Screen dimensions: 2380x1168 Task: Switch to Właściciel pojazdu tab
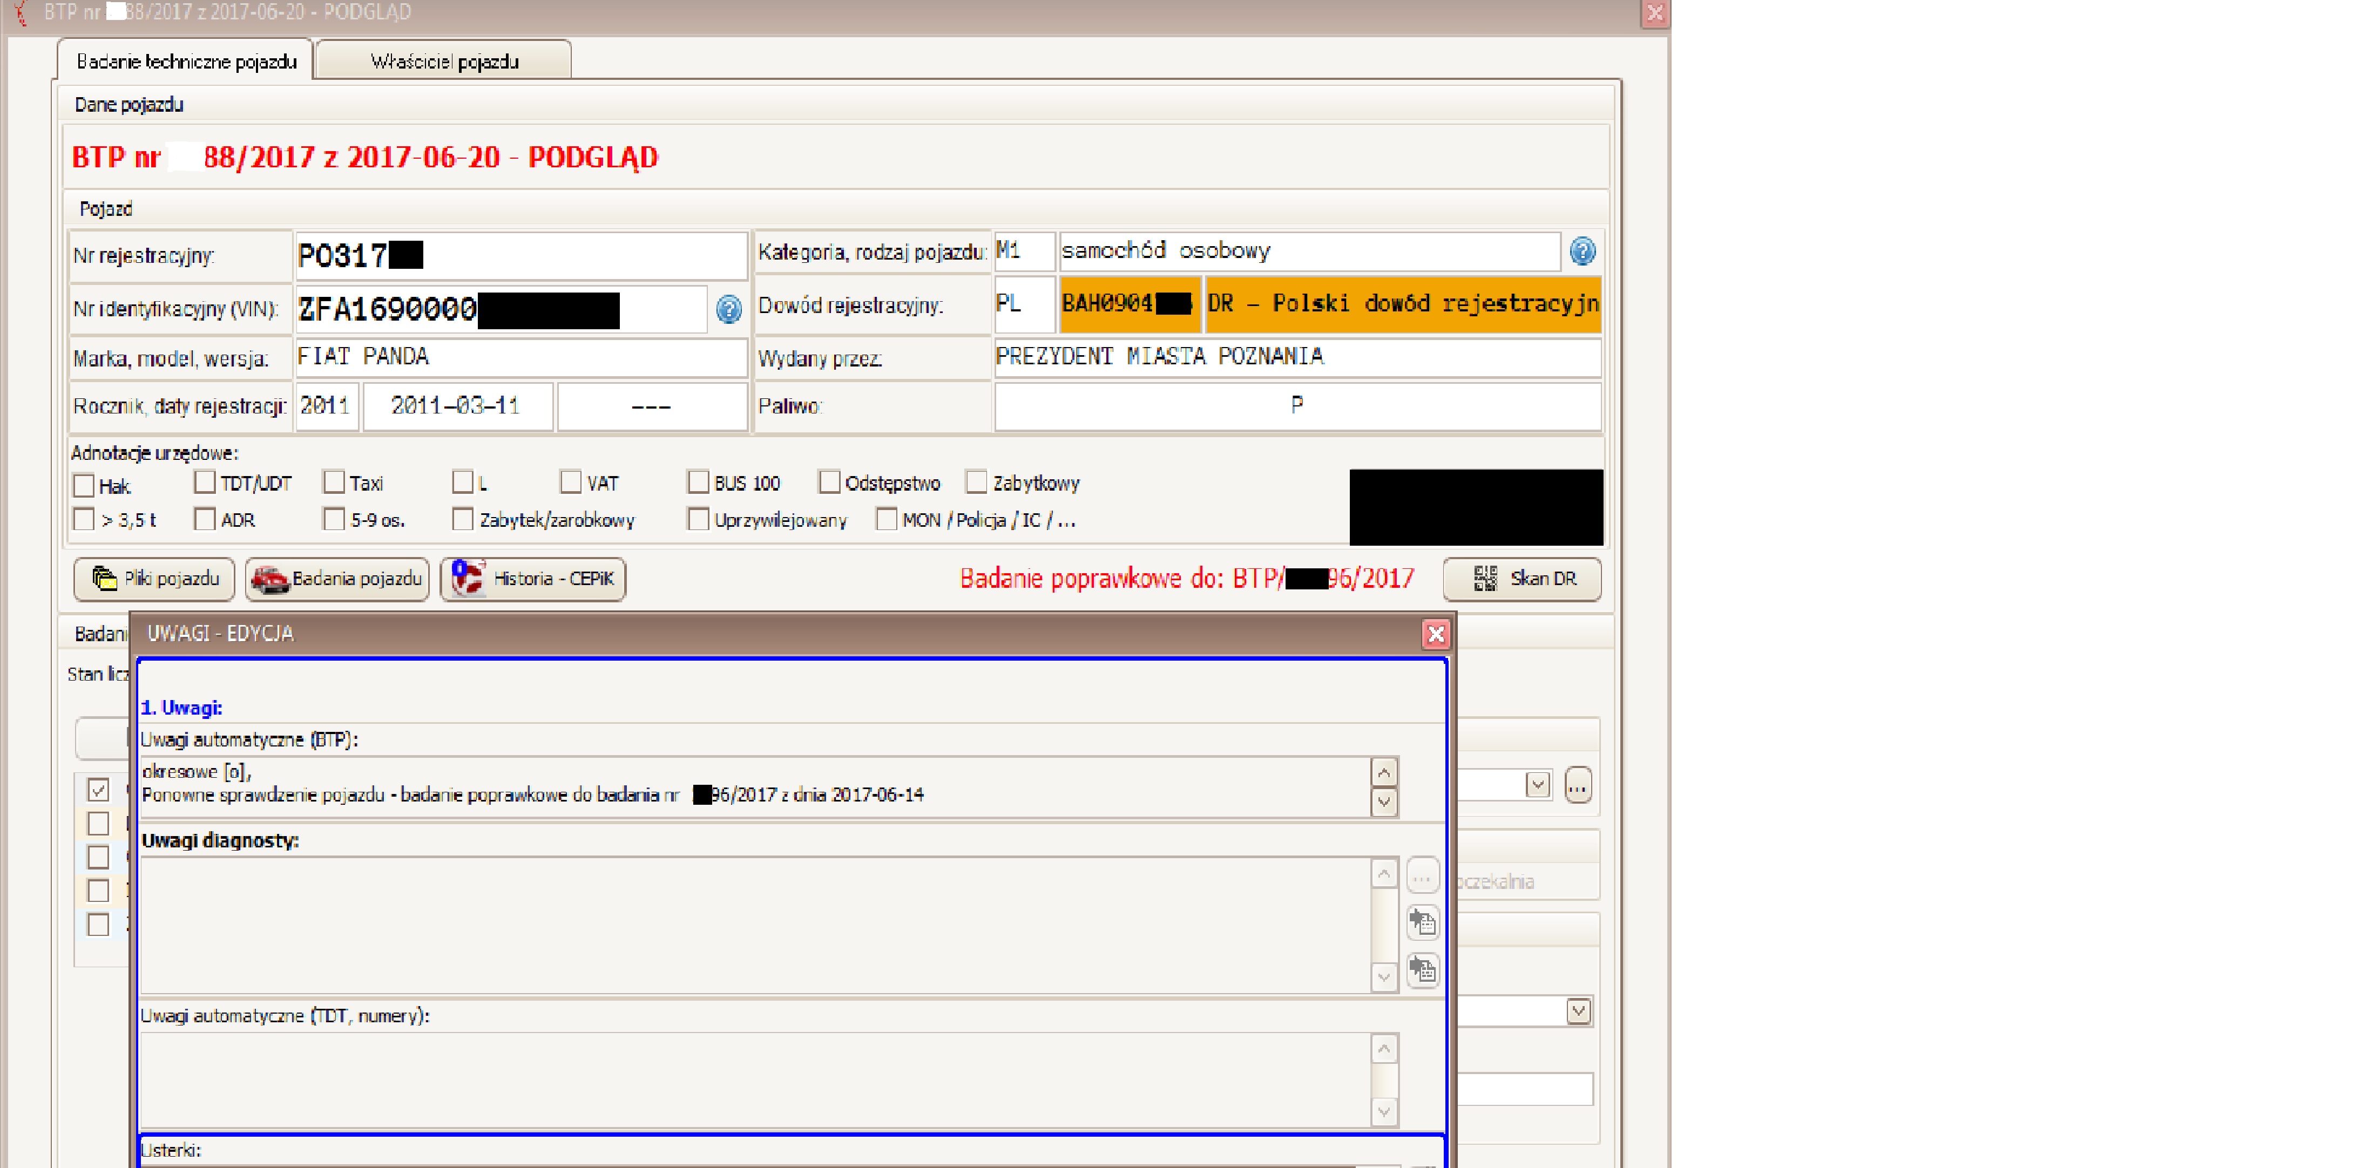point(443,61)
